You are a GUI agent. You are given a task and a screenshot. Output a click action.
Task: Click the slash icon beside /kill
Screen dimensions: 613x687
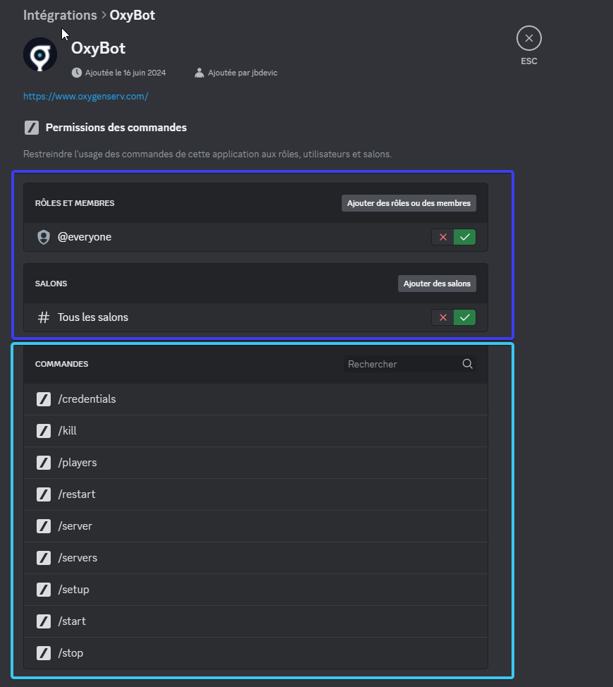click(x=44, y=431)
